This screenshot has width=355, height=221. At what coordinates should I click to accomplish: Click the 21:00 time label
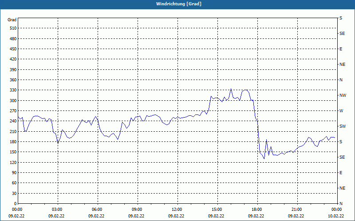coord(297,210)
